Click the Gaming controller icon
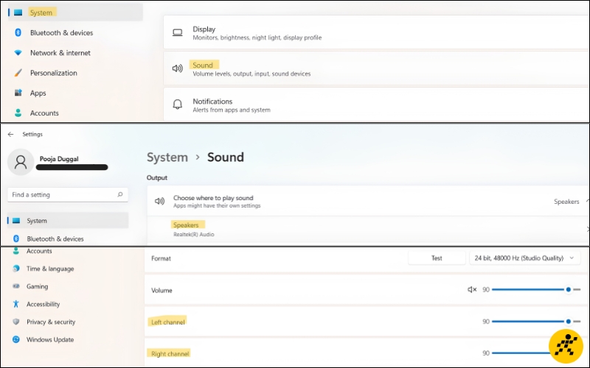590x368 pixels. [15, 286]
